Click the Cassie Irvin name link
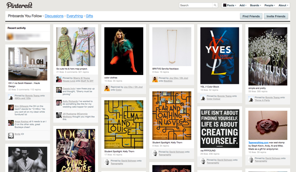This screenshot has height=172, width=296. pyautogui.click(x=69, y=89)
